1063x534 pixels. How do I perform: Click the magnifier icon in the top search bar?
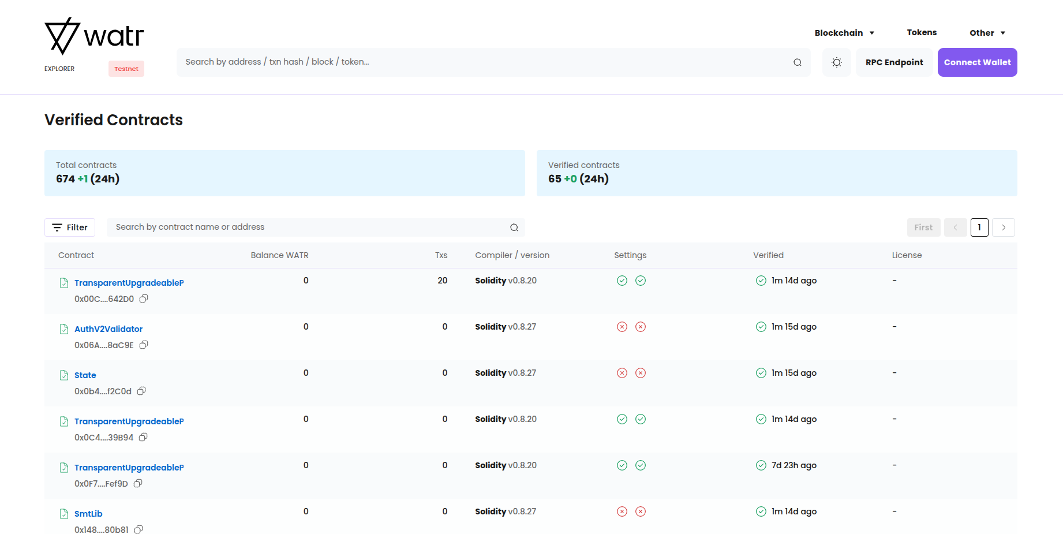click(x=797, y=62)
